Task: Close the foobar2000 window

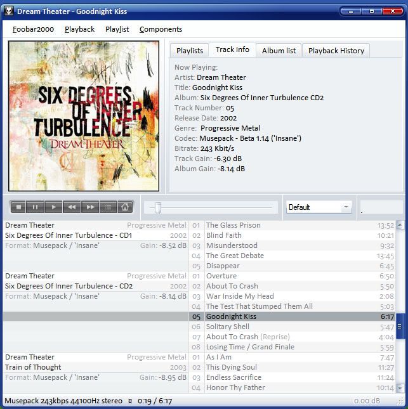Action: [392, 11]
